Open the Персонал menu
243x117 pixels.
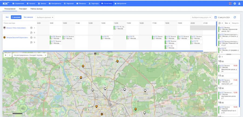tap(69, 4)
